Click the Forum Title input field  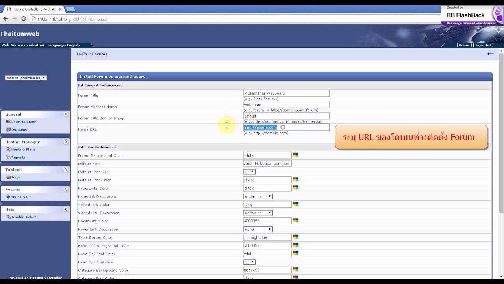click(286, 93)
